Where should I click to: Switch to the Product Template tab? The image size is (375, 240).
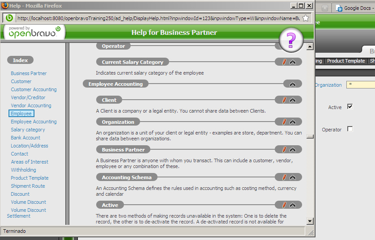pos(345,61)
